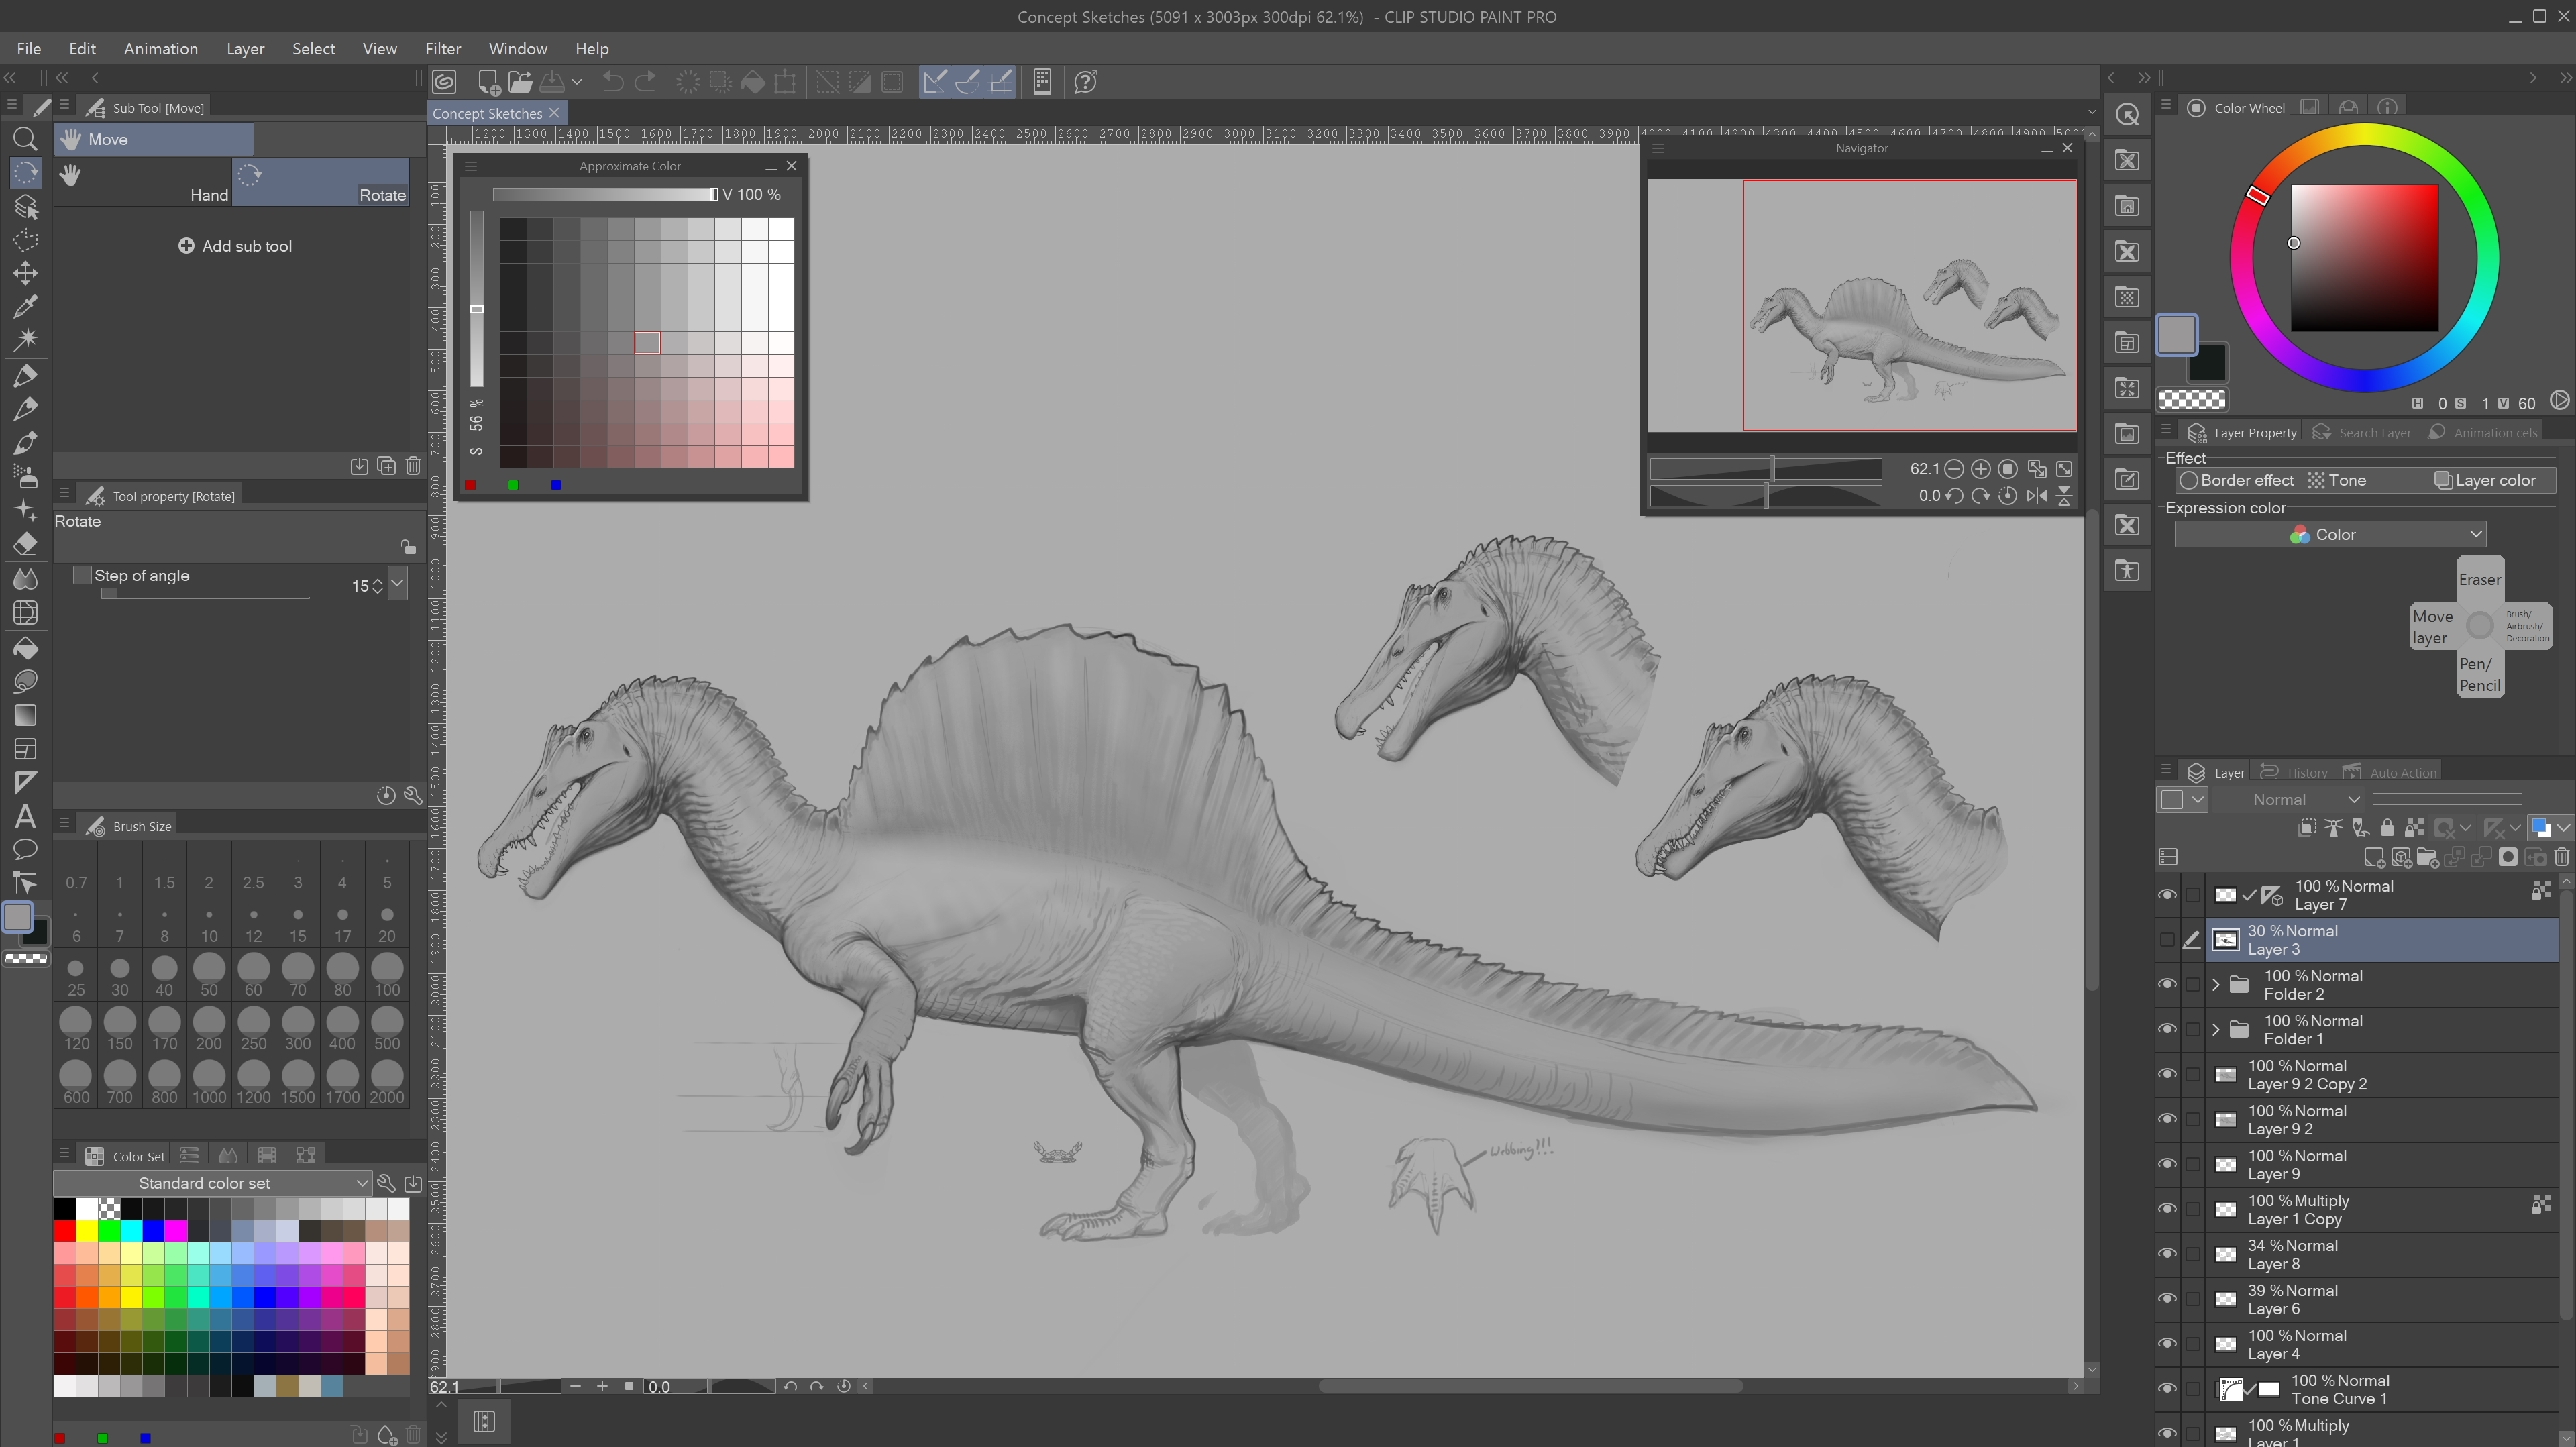This screenshot has width=2576, height=1447.
Task: Enable the Step of angle checkbox
Action: 83,575
